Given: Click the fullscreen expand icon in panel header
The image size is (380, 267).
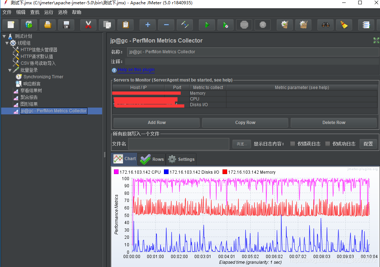Looking at the screenshot, I should click(x=376, y=40).
